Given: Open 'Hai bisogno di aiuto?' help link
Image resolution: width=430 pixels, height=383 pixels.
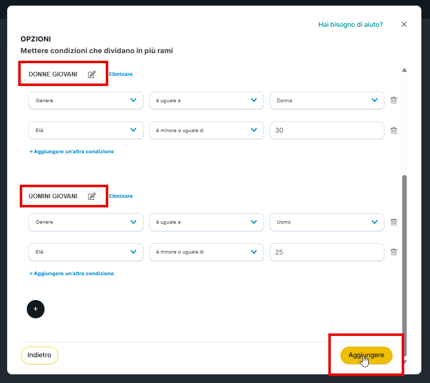Looking at the screenshot, I should 350,24.
